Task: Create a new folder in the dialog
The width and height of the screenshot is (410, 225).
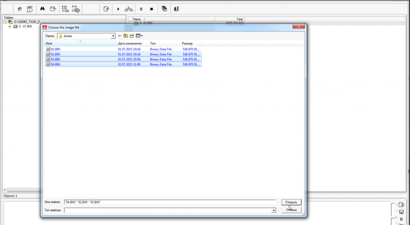Action: (x=131, y=36)
